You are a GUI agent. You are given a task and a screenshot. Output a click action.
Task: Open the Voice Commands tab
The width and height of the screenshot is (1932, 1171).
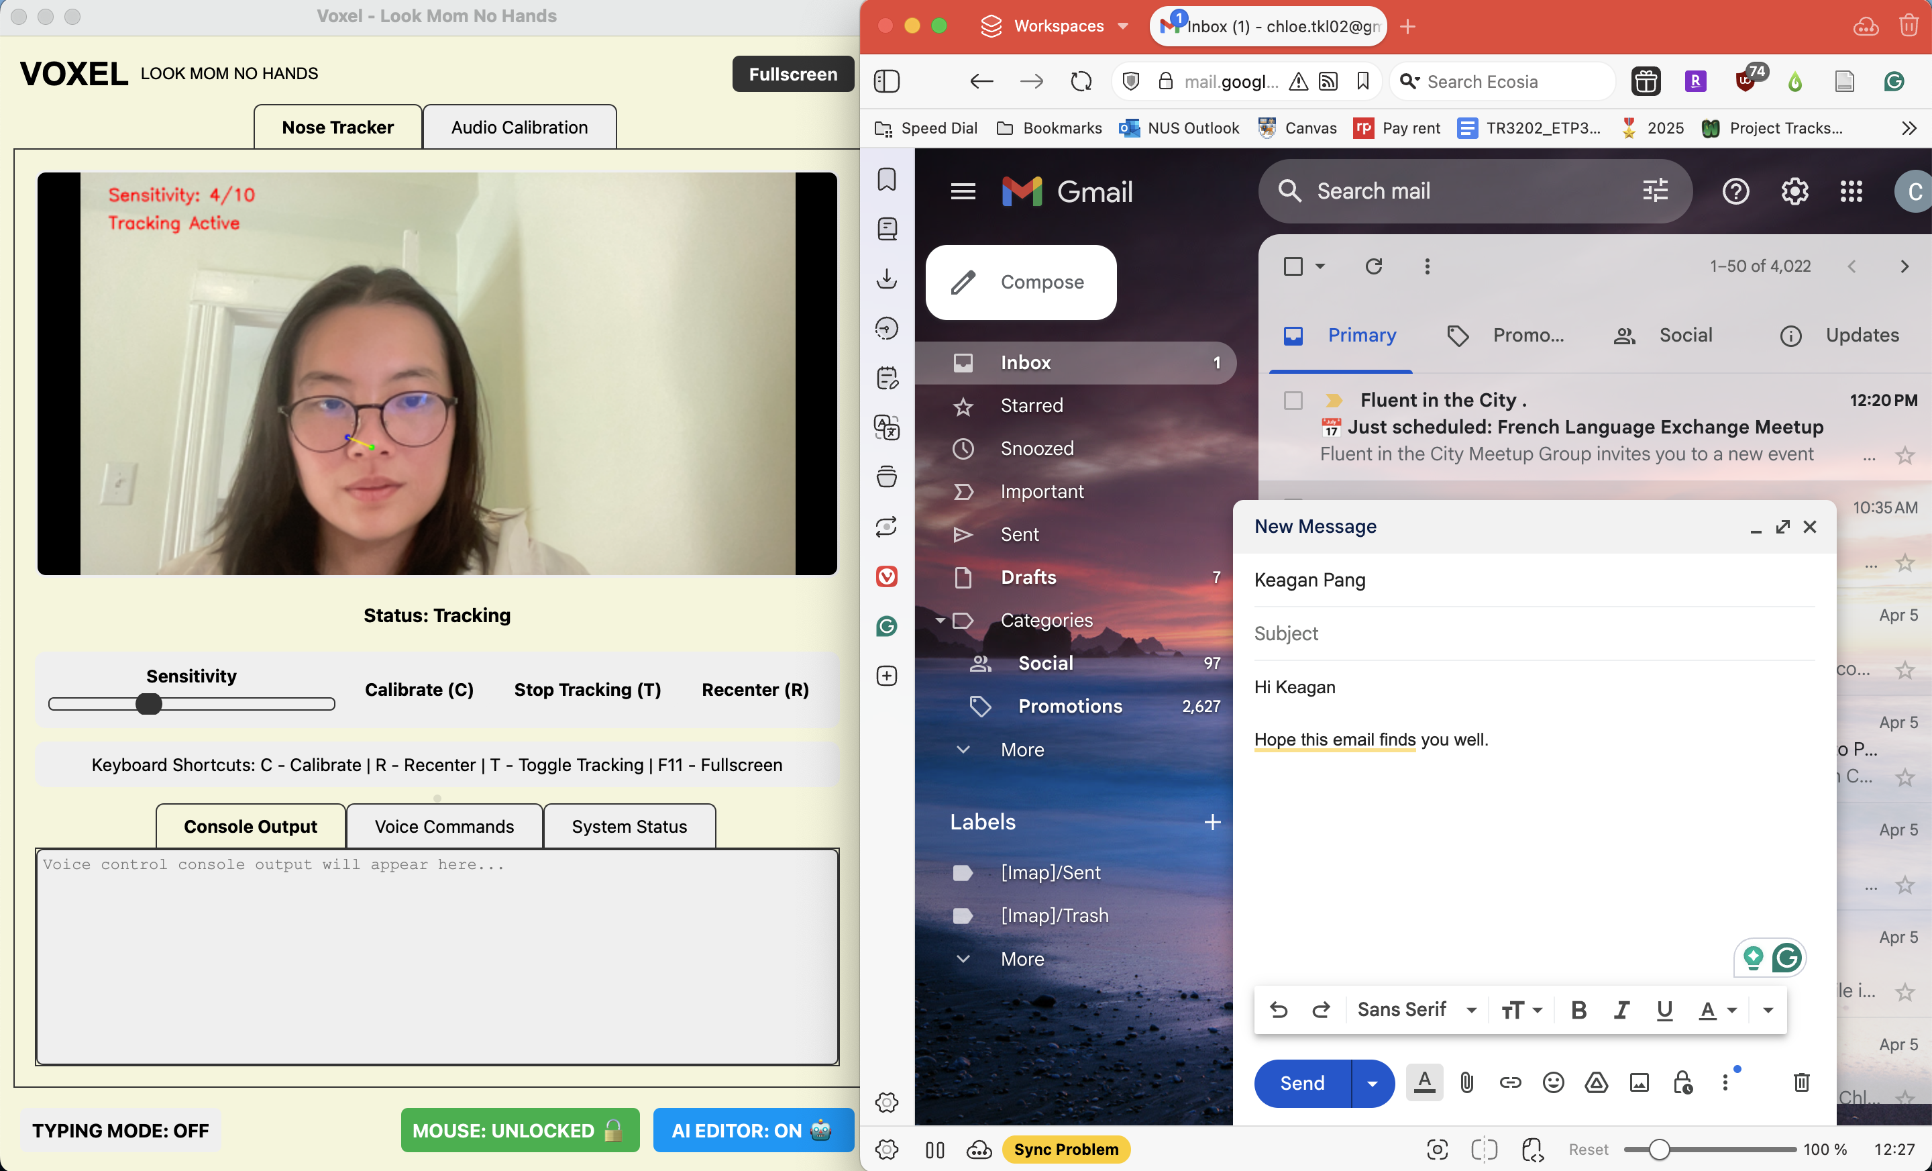point(444,827)
